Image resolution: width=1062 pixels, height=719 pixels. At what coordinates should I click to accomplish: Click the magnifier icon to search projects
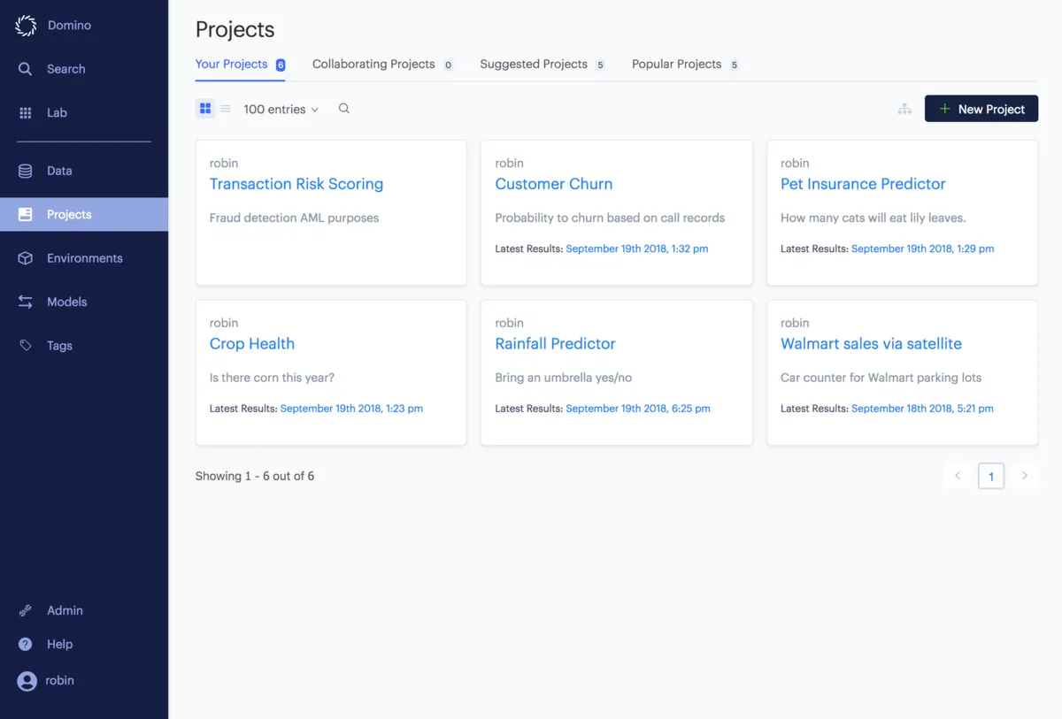(x=344, y=109)
